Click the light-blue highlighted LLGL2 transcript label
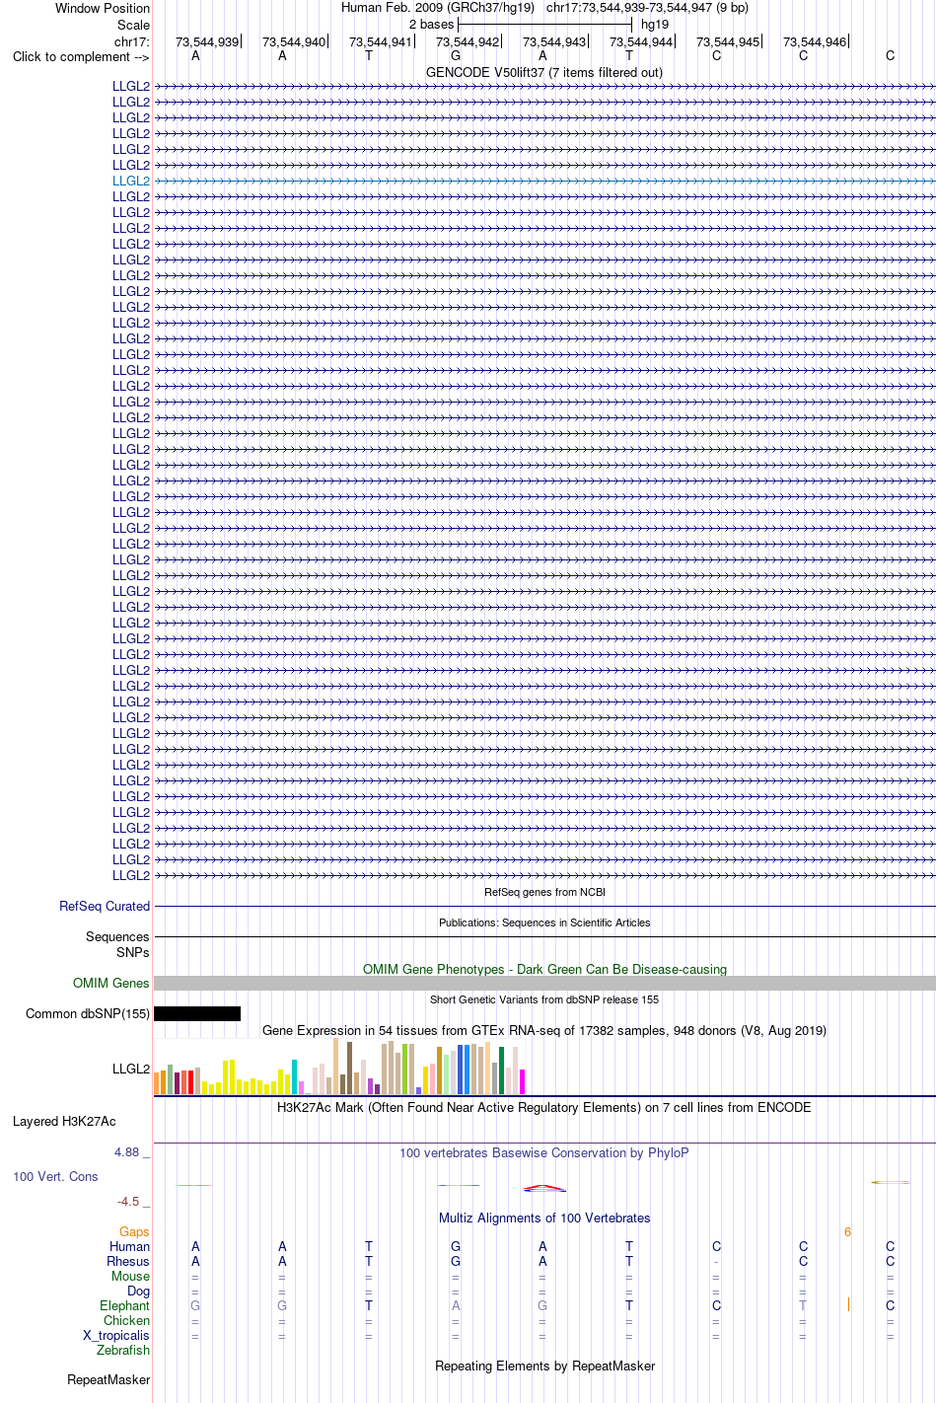The height and width of the screenshot is (1403, 937). pyautogui.click(x=131, y=181)
